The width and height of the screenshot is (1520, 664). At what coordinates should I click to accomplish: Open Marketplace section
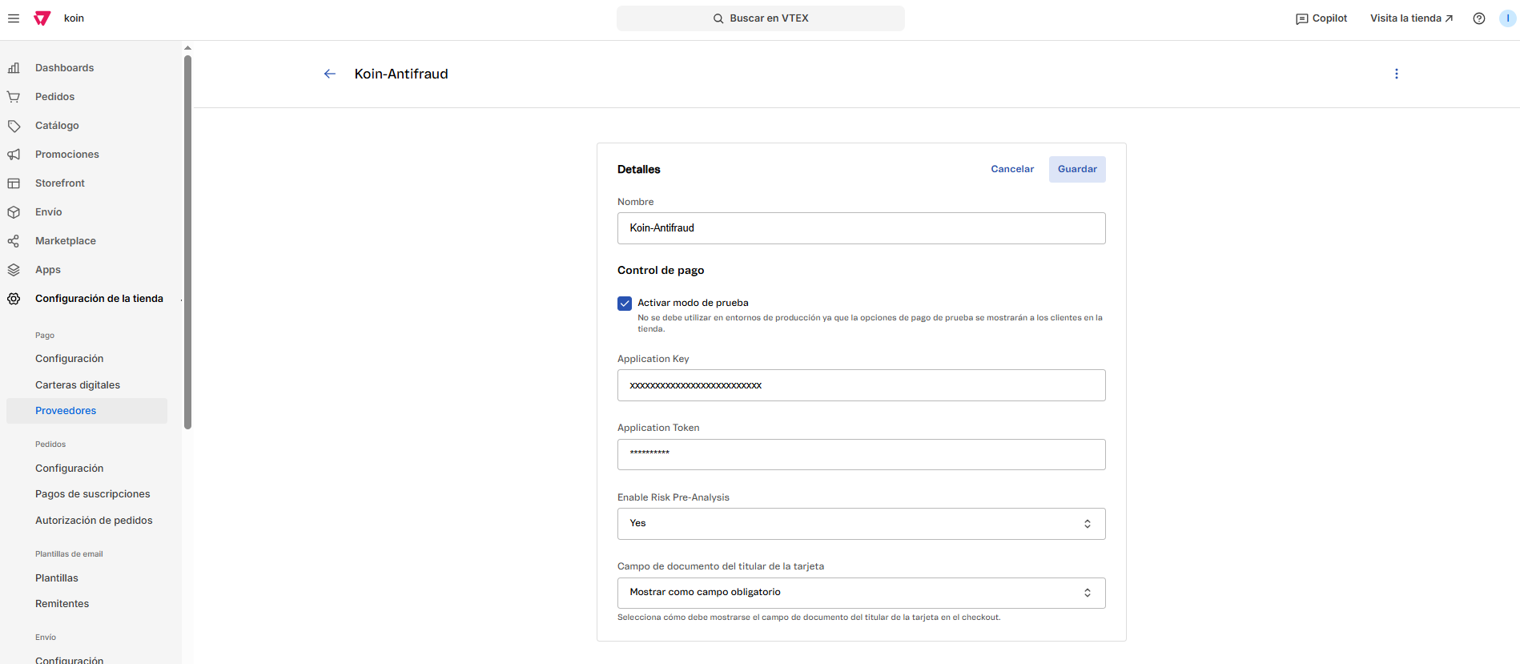66,241
